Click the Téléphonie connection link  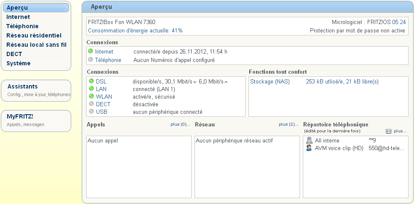[x=108, y=60]
